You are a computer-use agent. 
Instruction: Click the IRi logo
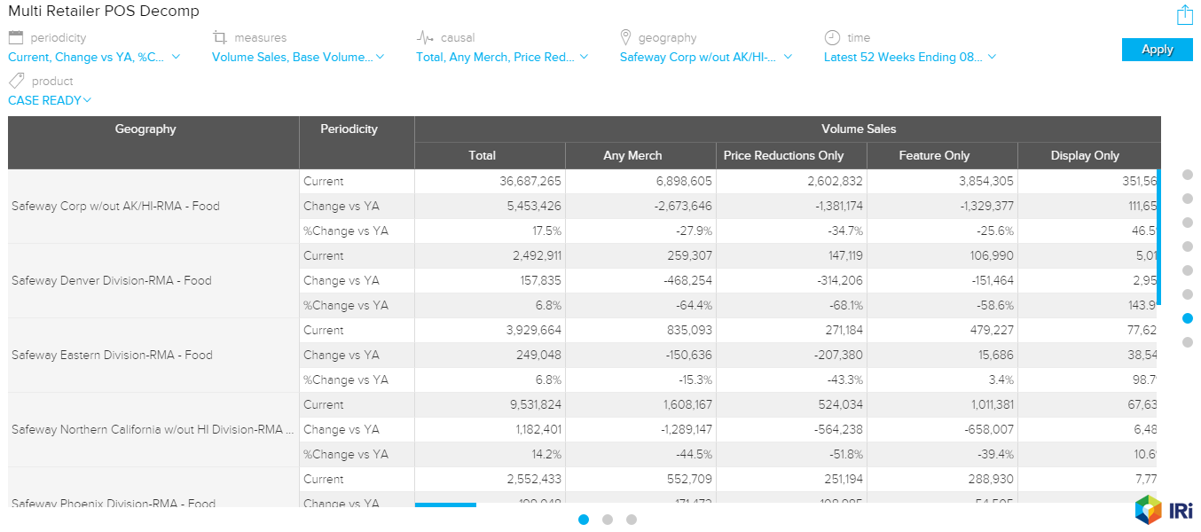pos(1163,510)
